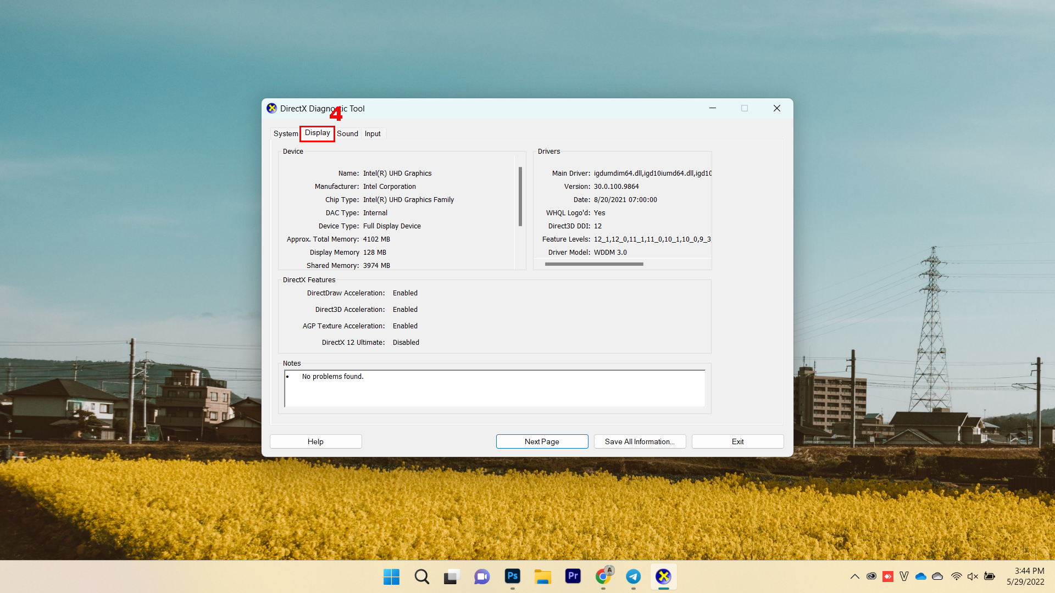This screenshot has width=1055, height=593.
Task: Click the chip type value
Action: (x=408, y=200)
